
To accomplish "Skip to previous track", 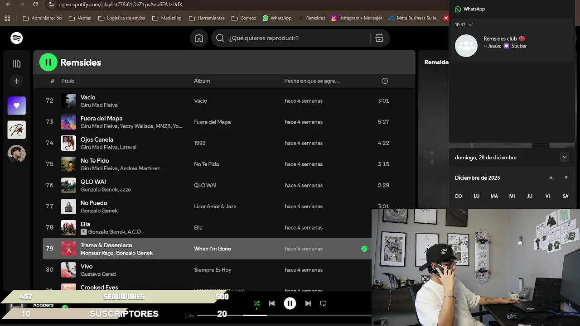I will click(272, 303).
